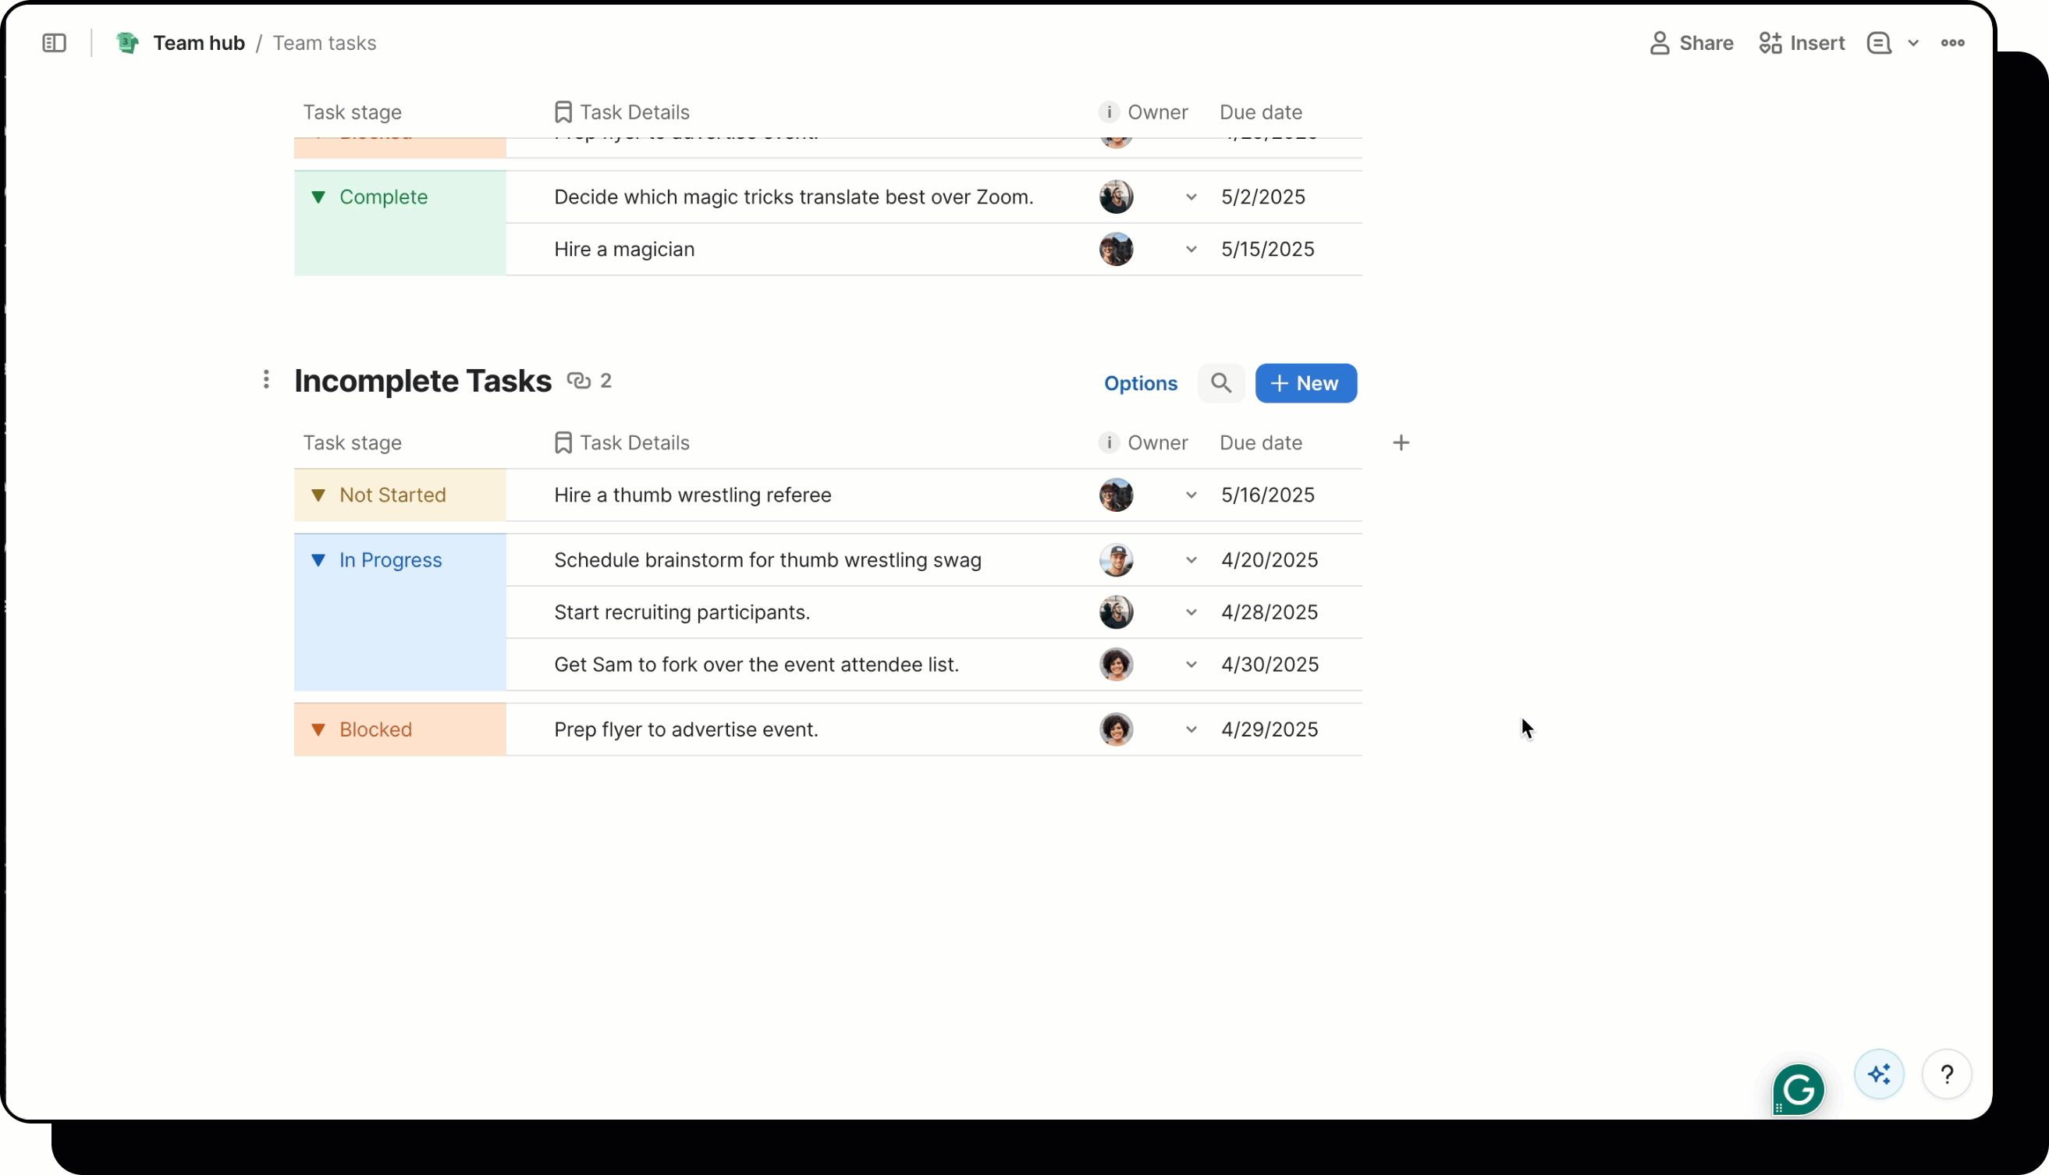2049x1175 pixels.
Task: Open owner dropdown for Hire a magician
Action: click(x=1191, y=250)
